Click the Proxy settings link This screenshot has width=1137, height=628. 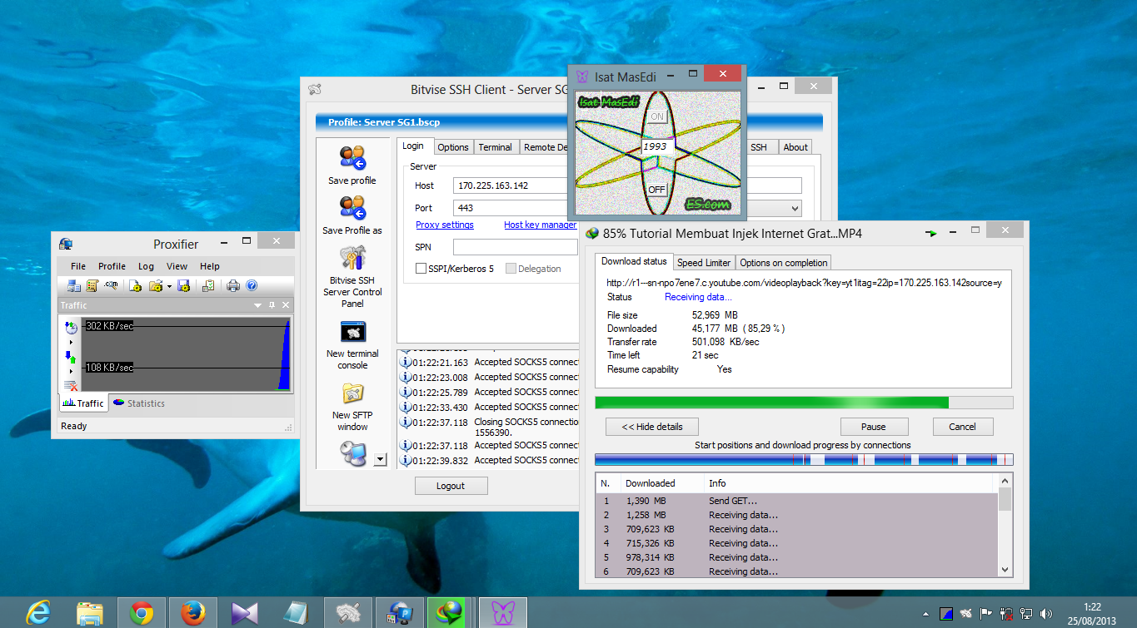(445, 225)
